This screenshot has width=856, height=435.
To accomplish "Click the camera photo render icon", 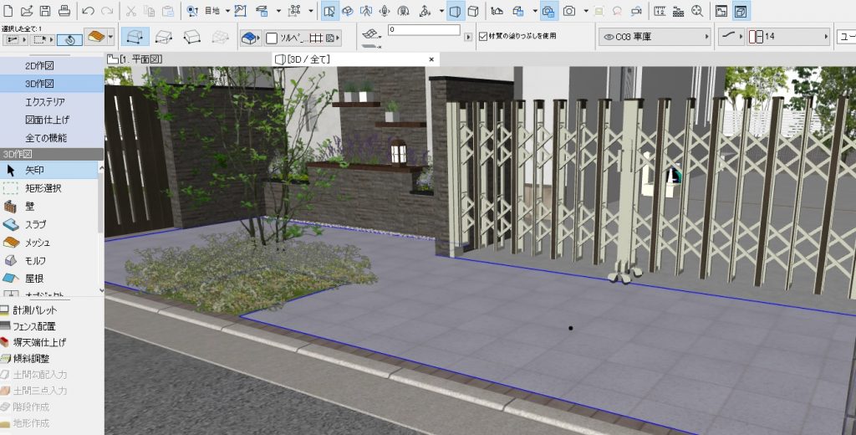I will 569,11.
